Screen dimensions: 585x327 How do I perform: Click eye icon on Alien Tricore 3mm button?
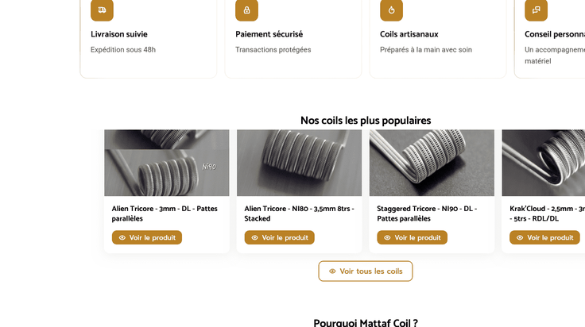(x=122, y=237)
